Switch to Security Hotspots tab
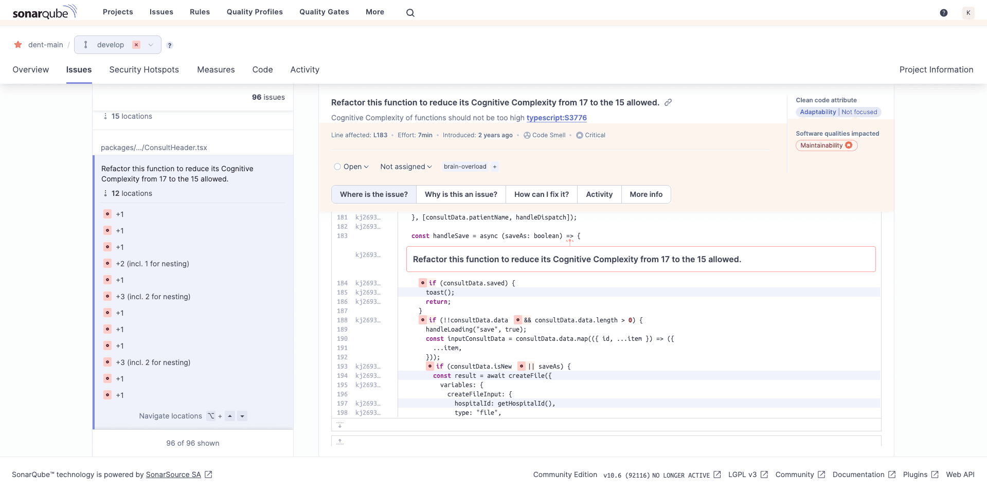This screenshot has height=492, width=987. tap(144, 69)
